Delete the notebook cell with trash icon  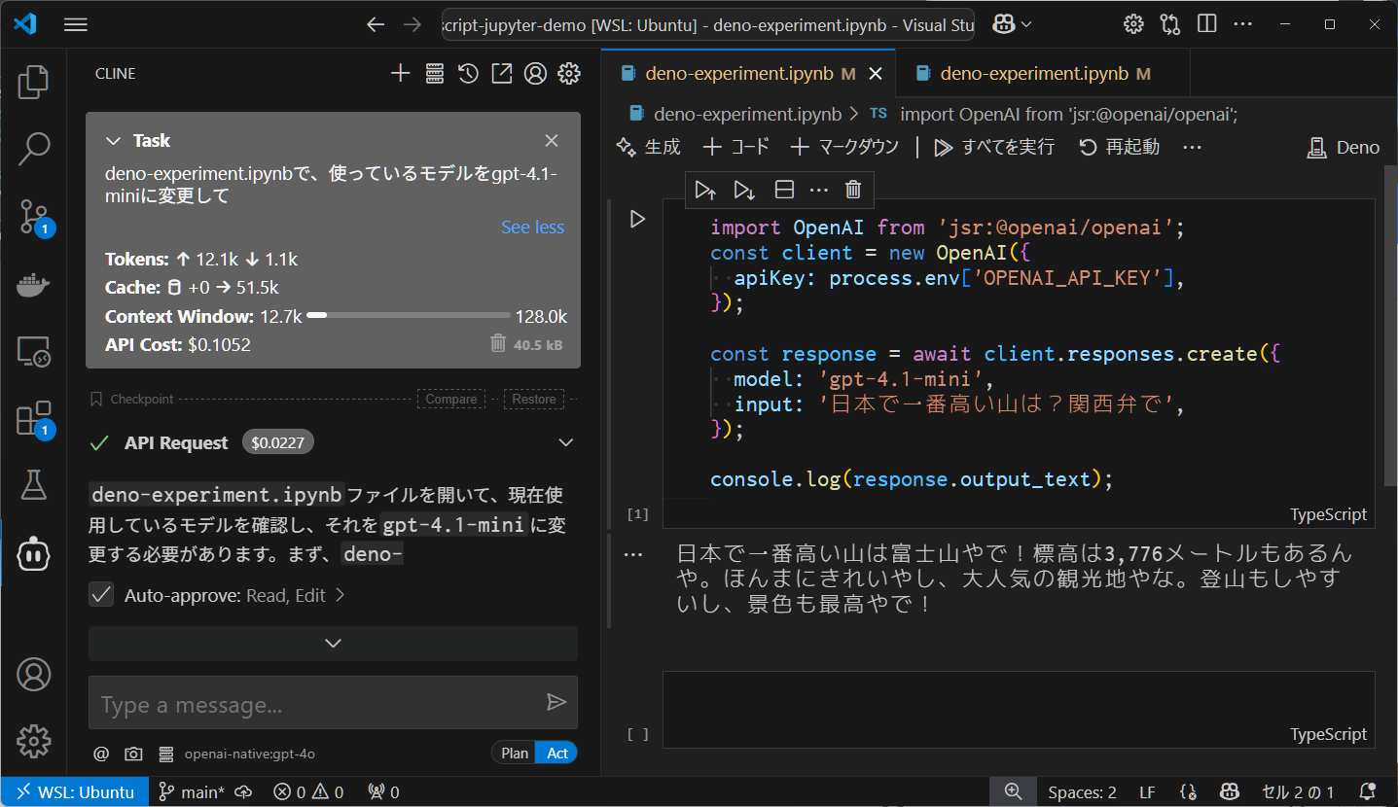click(x=853, y=190)
